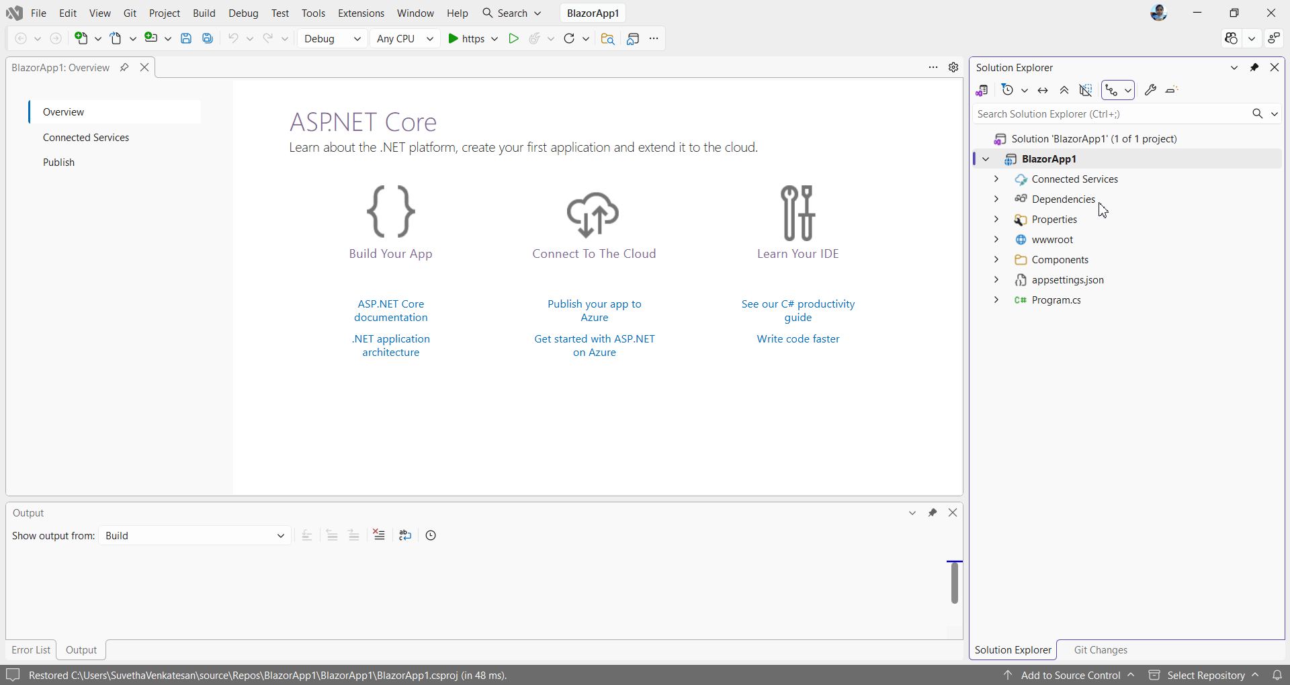Start debugging with the green https button
The width and height of the screenshot is (1290, 685).
466,38
